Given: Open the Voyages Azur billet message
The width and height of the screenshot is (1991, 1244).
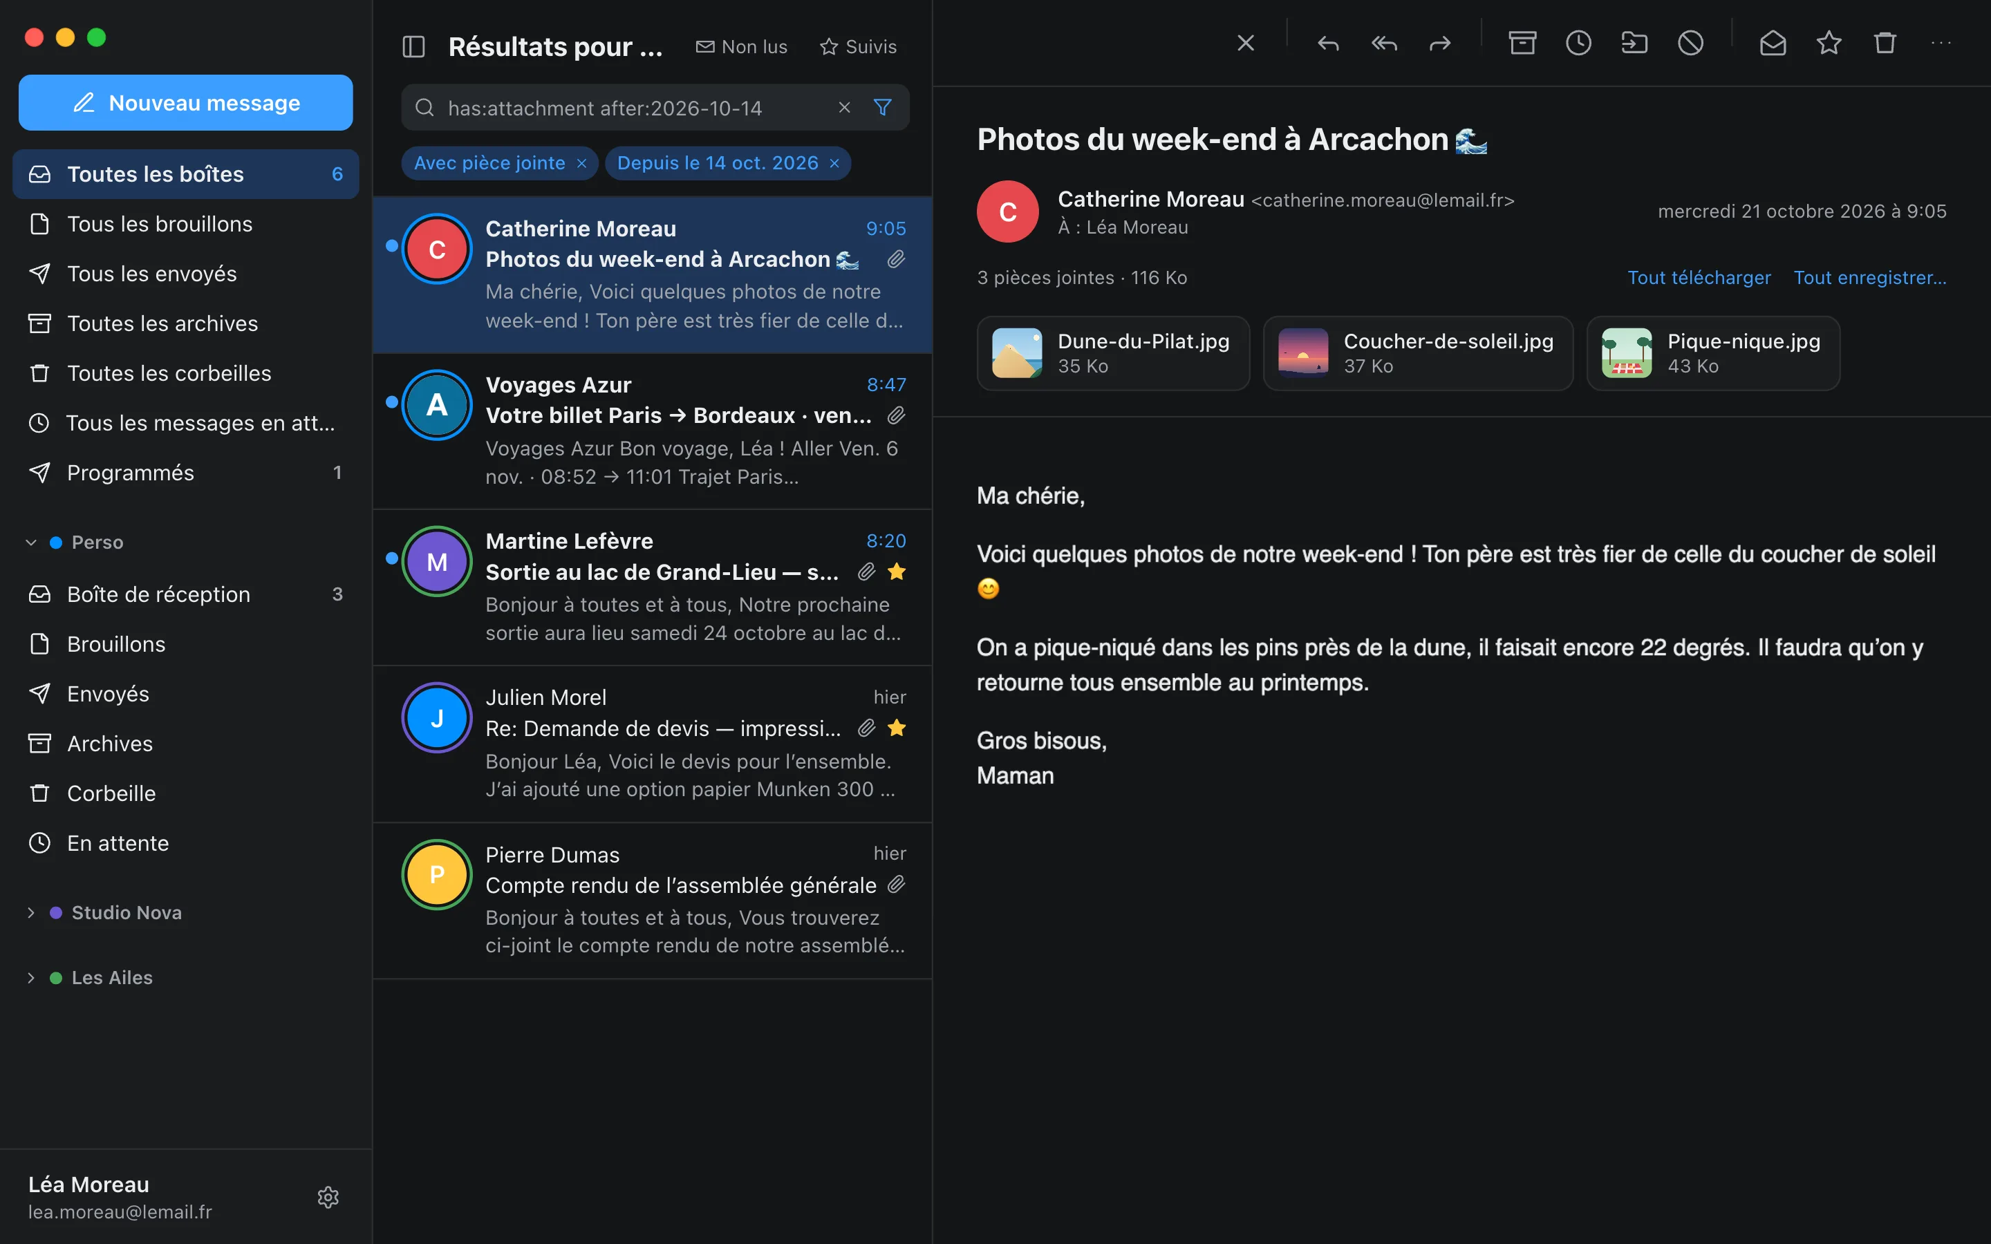Looking at the screenshot, I should (653, 432).
